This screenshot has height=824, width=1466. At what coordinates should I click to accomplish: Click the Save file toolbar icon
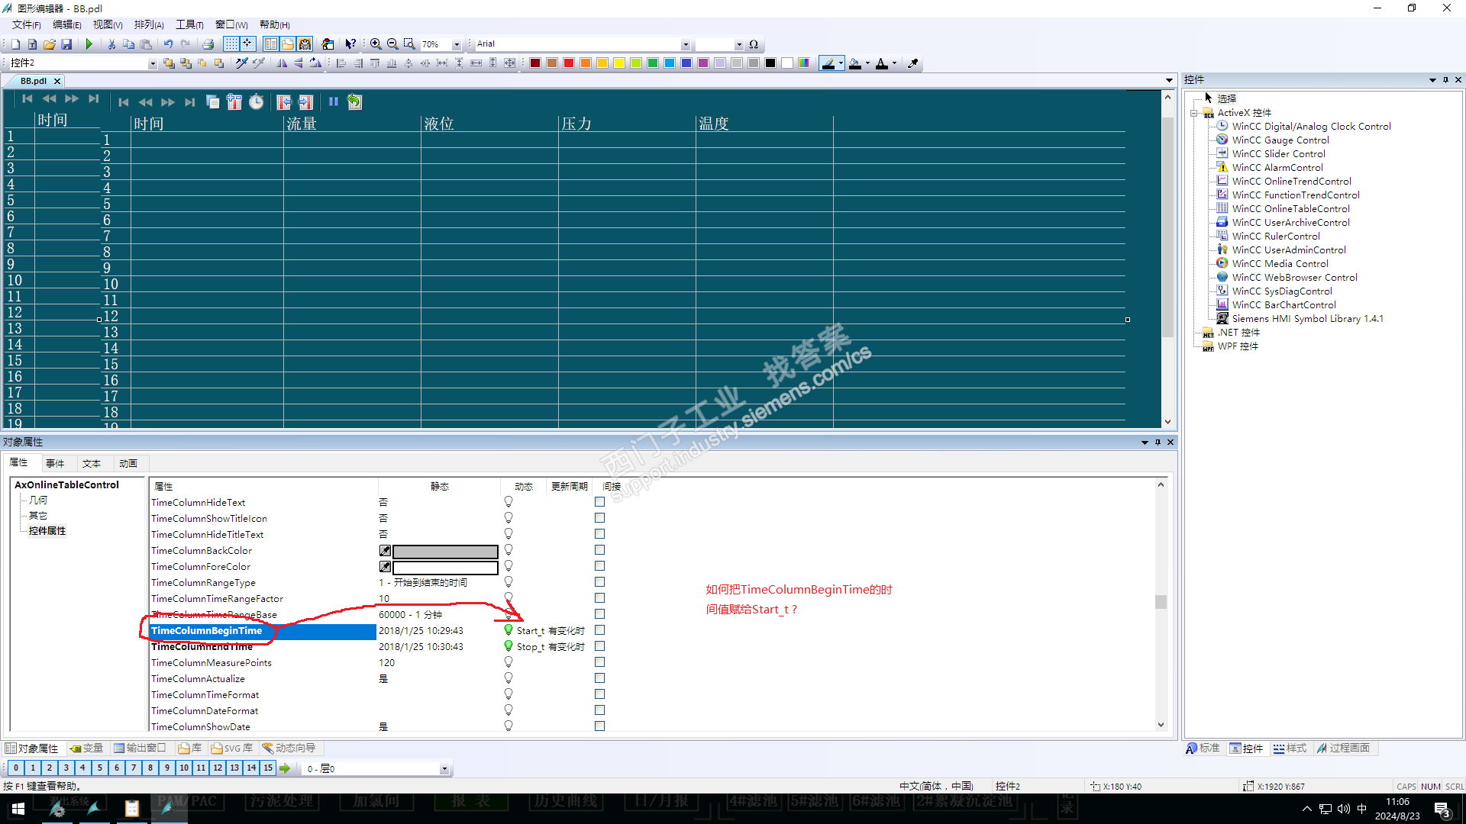tap(66, 44)
